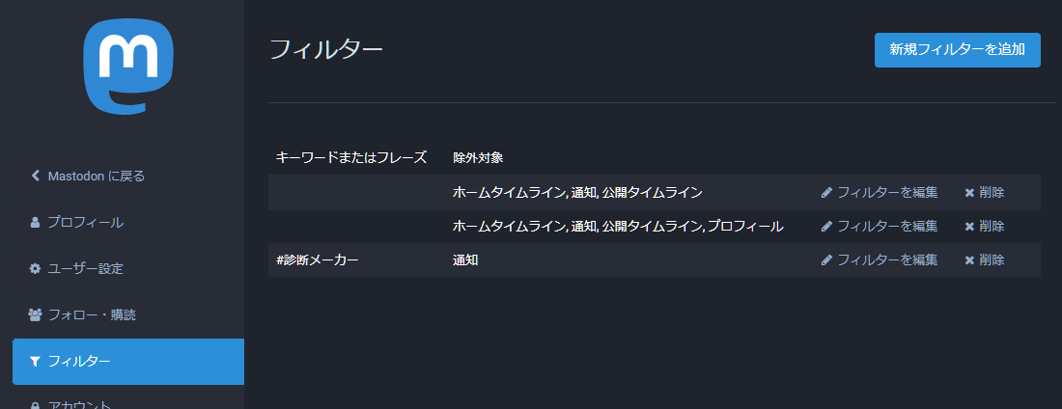The height and width of the screenshot is (409, 1062).
Task: Click the funnel icon for フィルター
Action: 36,362
